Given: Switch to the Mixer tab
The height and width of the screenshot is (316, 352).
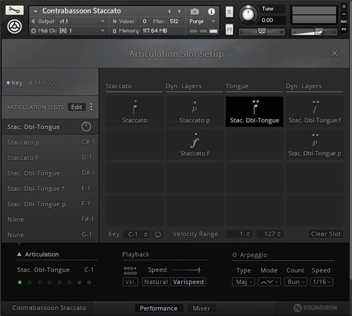Looking at the screenshot, I should point(201,308).
